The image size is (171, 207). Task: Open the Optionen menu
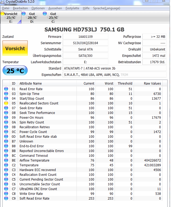coord(38,8)
